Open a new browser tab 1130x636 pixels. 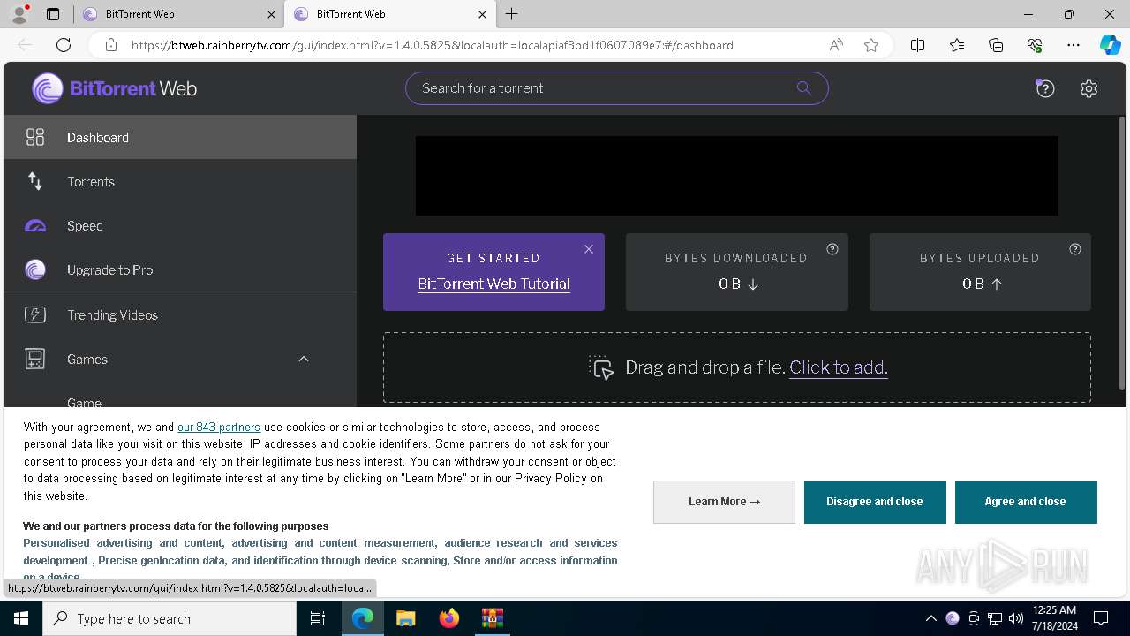511,14
